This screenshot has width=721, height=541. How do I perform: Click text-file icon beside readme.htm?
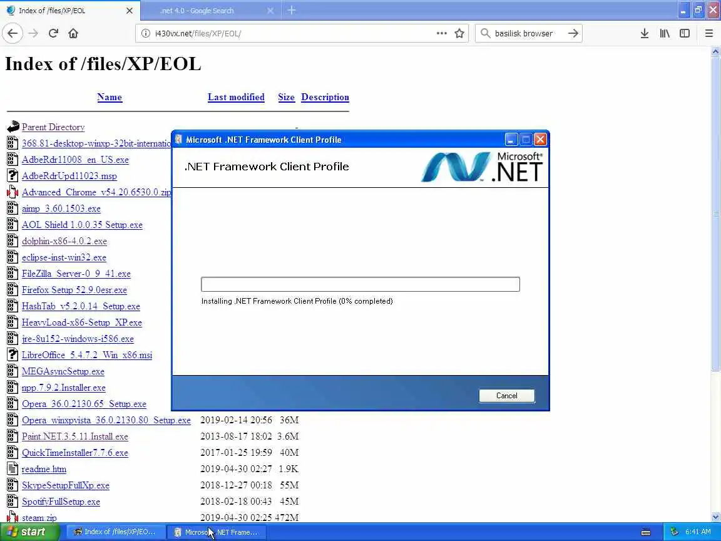13,468
